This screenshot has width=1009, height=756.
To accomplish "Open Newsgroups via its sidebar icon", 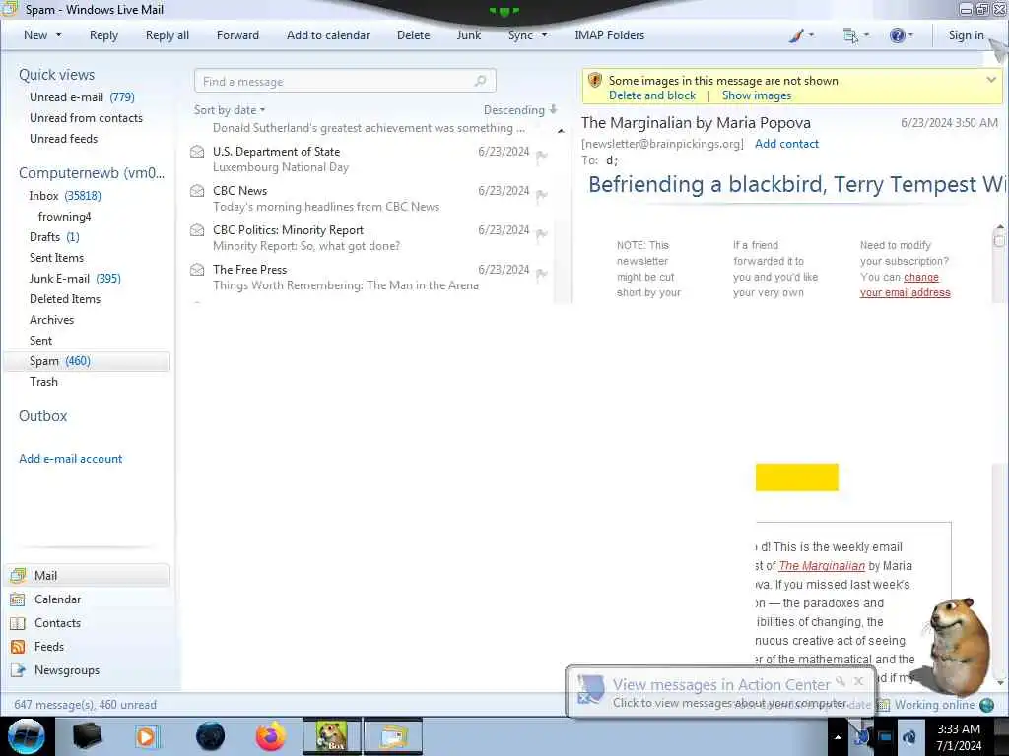I will pos(18,670).
